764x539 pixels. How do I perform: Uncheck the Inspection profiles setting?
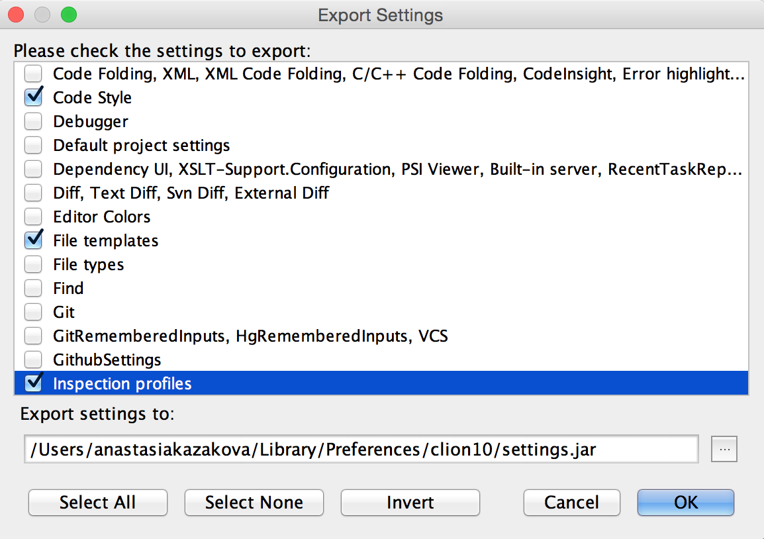point(33,383)
